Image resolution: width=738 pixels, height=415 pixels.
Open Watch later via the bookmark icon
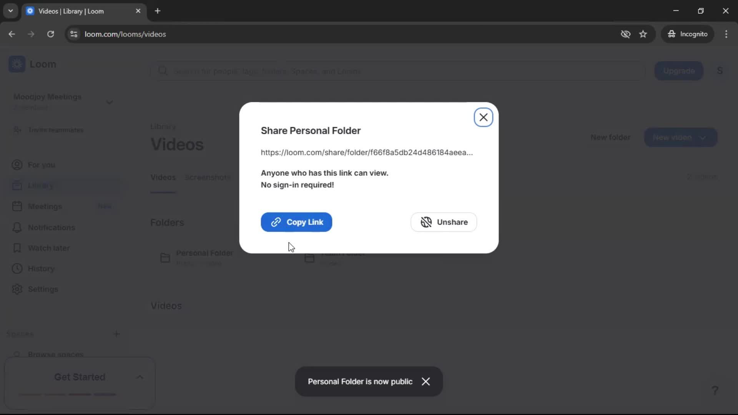point(17,248)
